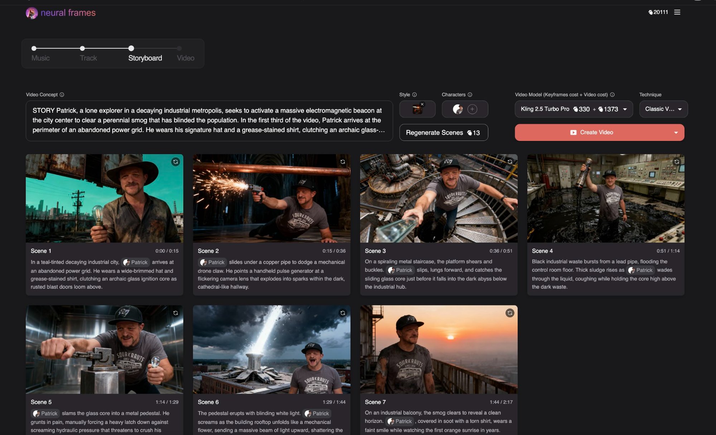
Task: Remove the style reference via its X icon
Action: (423, 104)
